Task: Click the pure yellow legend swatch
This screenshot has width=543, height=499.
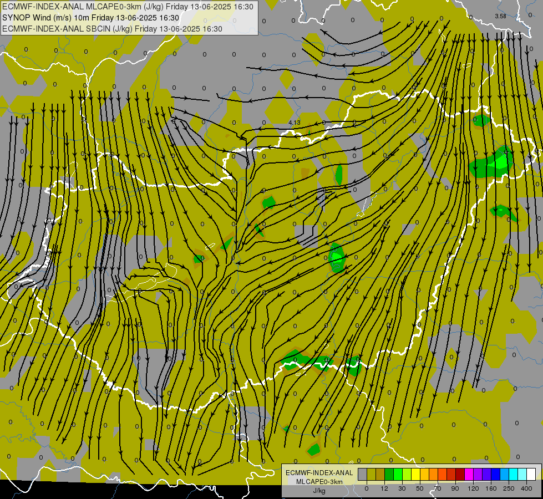Action: click(416, 474)
